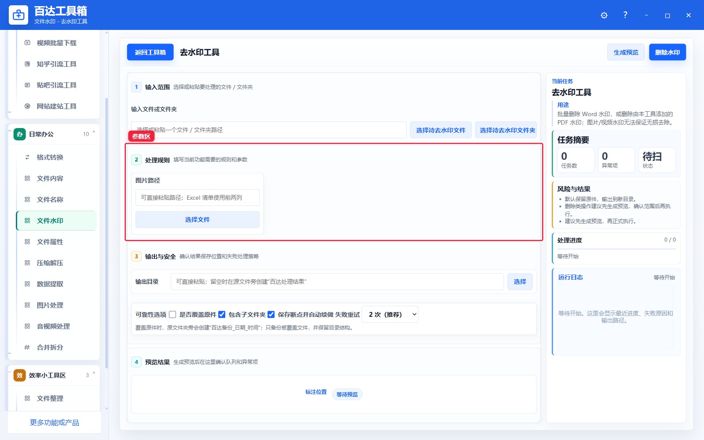The width and height of the screenshot is (704, 440).
Task: Collapse the 效率小工具区 section chevron
Action: [x=94, y=374]
